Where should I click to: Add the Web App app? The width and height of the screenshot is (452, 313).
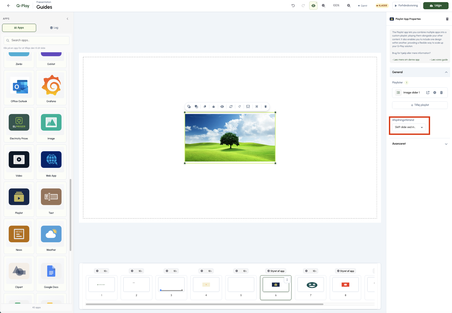click(x=51, y=162)
